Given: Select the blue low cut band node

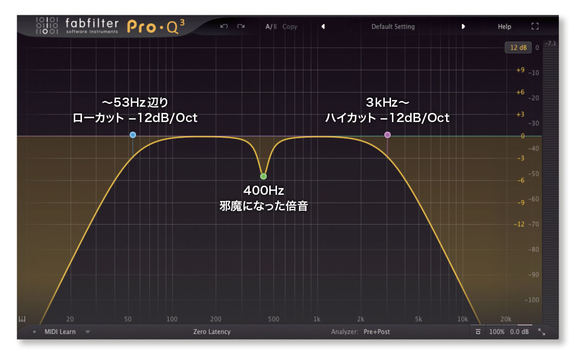Looking at the screenshot, I should (133, 135).
